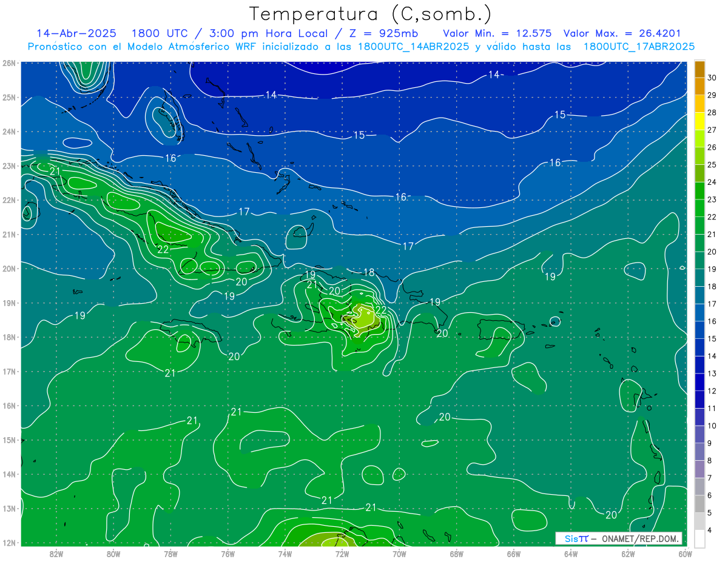The width and height of the screenshot is (728, 562).
Task: Pick the dark orange swatch above label 30
Action: click(699, 69)
